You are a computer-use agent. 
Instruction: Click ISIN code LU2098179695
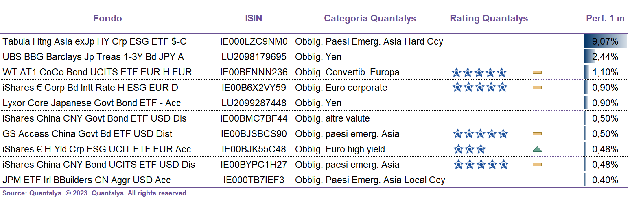[x=254, y=57]
